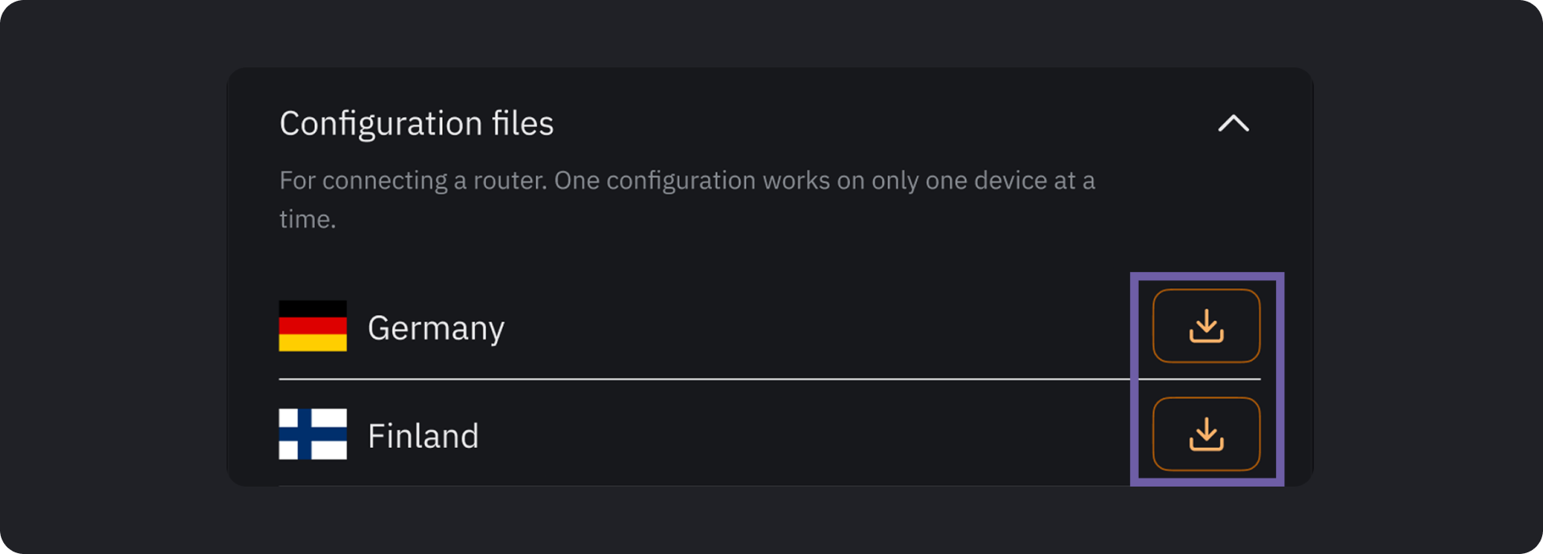This screenshot has height=554, width=1543.
Task: Click the download arrow in Finland's row
Action: click(1205, 434)
